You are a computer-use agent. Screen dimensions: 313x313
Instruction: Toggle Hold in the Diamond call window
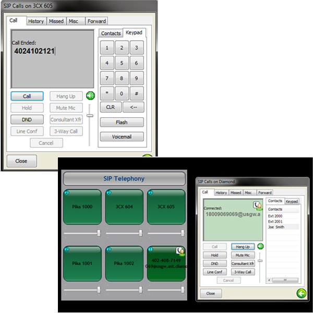(214, 255)
